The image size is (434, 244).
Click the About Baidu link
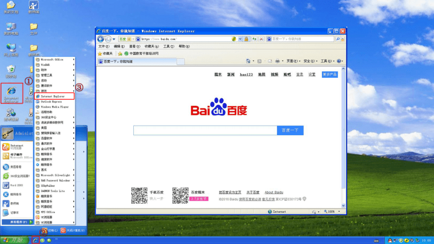coord(274,192)
